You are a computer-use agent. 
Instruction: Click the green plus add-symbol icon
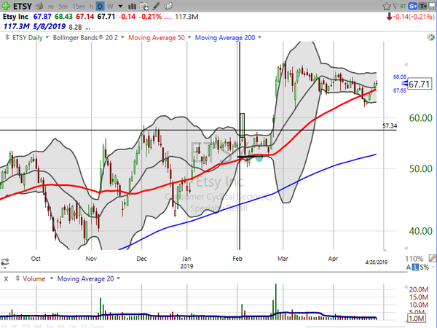point(6,6)
